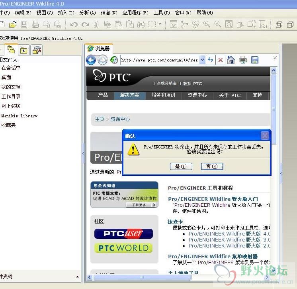Screen dimensions: 297x289
Task: Open 工作目录 folder
Action: click(x=11, y=97)
